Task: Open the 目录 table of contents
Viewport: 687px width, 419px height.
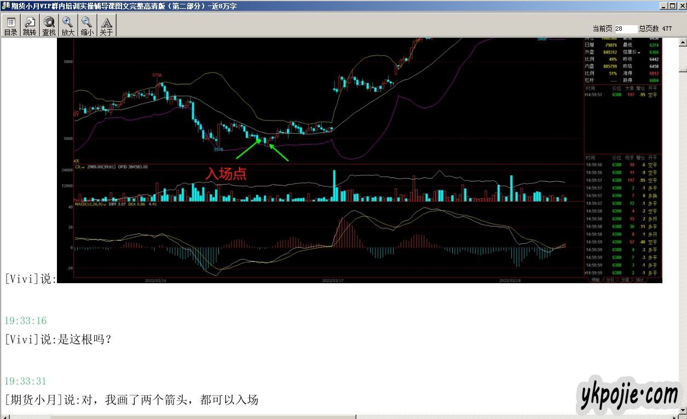Action: click(x=10, y=26)
